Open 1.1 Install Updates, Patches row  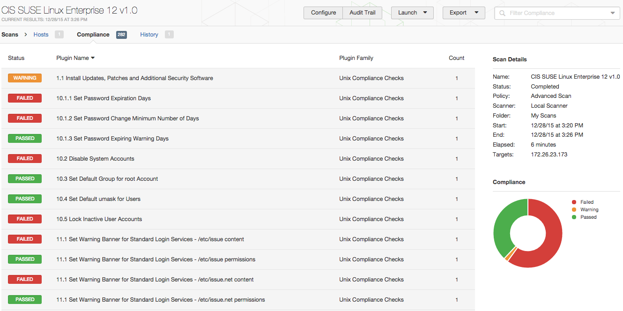pos(238,78)
